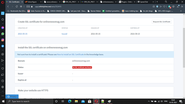
Task: Open Instagram in the sidebar
Action: [3, 40]
